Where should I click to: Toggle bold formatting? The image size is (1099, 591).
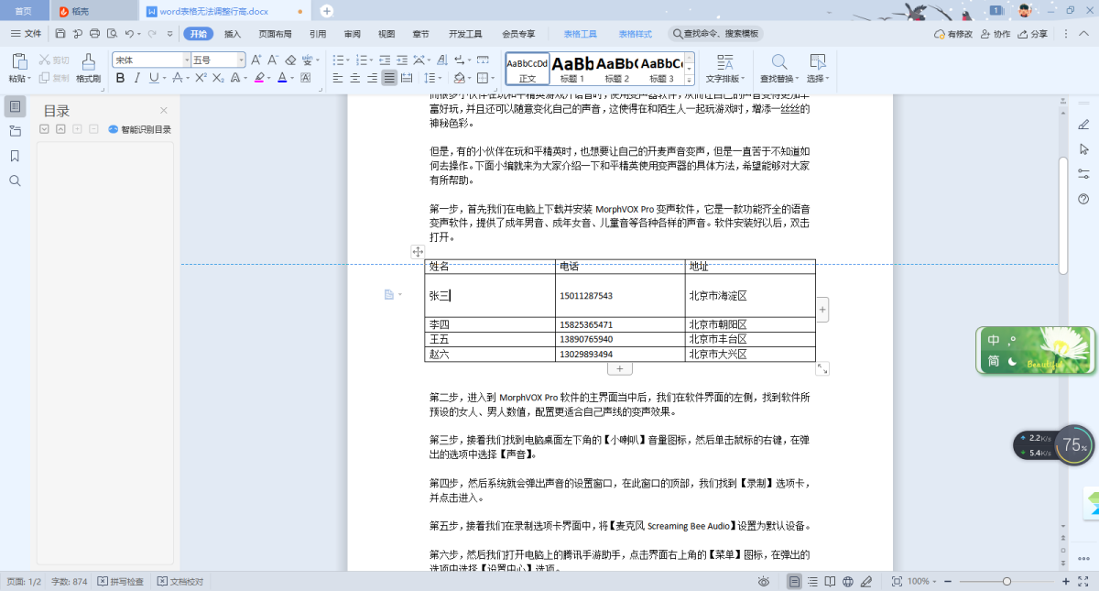[121, 78]
